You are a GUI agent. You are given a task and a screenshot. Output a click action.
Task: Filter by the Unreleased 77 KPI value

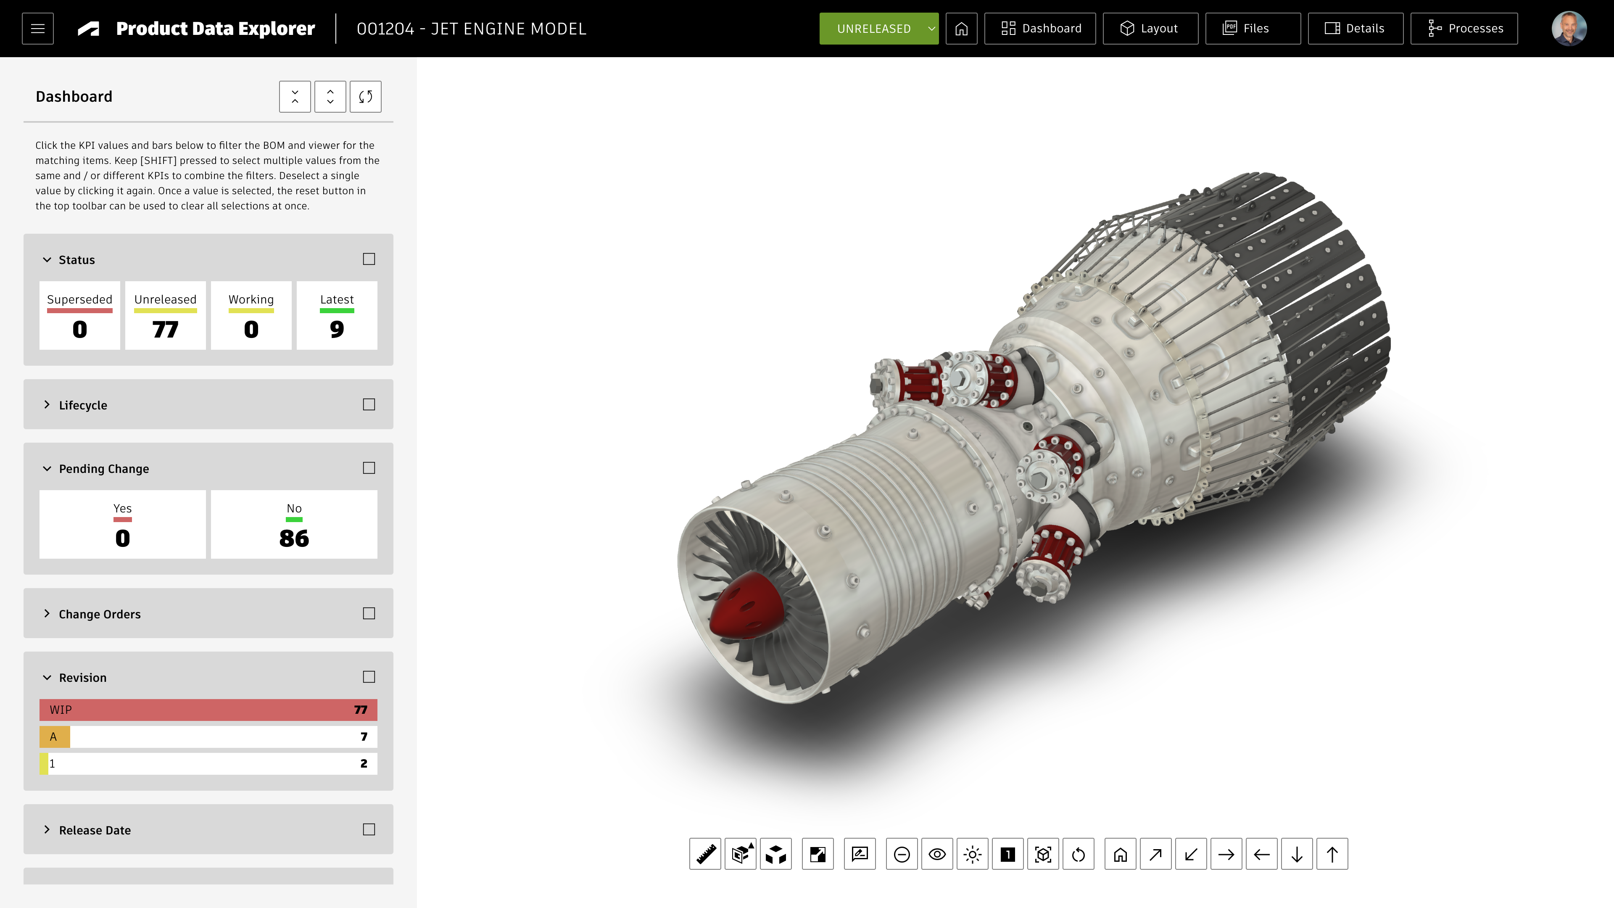click(x=166, y=328)
